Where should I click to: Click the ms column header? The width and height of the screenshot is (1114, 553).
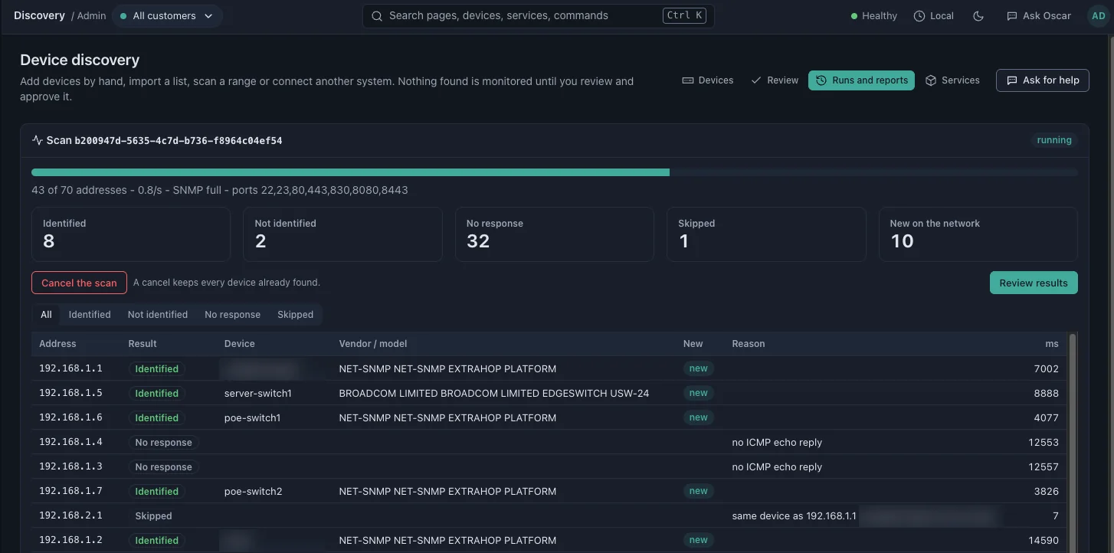(1052, 344)
